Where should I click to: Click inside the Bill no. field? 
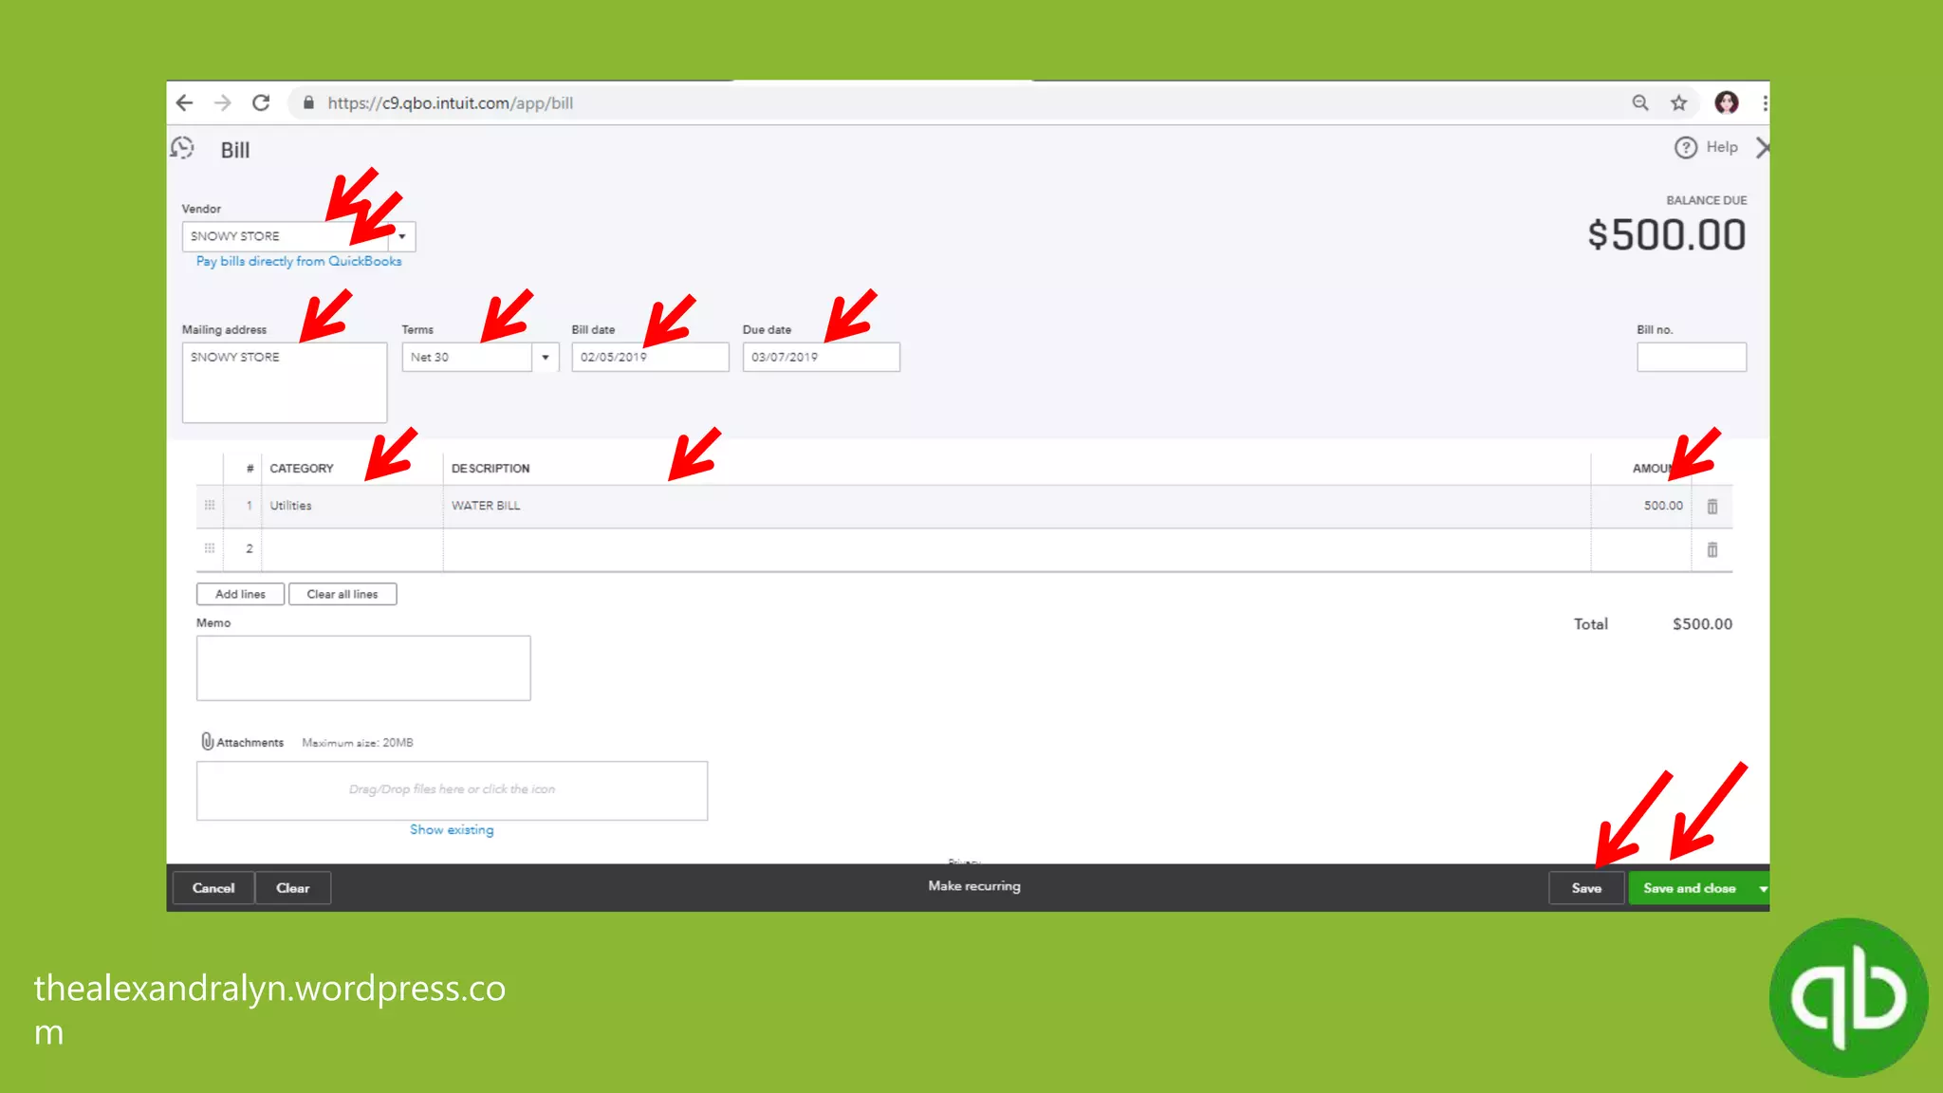[1691, 358]
